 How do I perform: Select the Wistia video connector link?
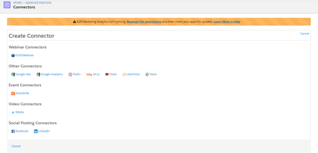(20, 112)
